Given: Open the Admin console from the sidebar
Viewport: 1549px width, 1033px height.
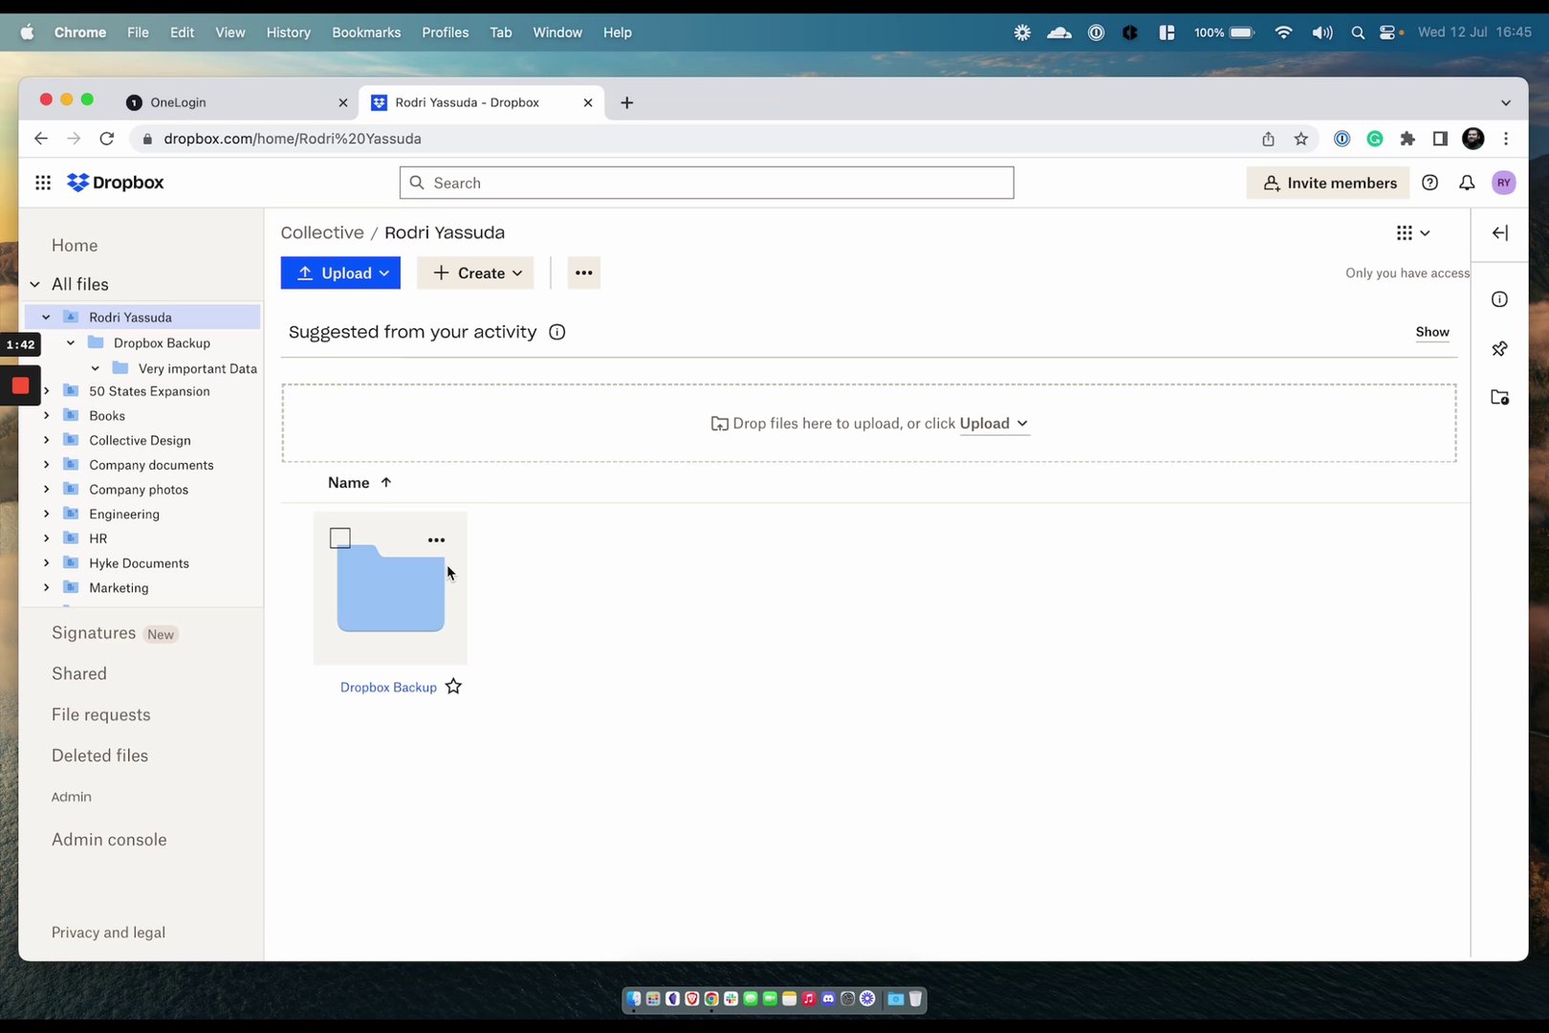Looking at the screenshot, I should 109,839.
